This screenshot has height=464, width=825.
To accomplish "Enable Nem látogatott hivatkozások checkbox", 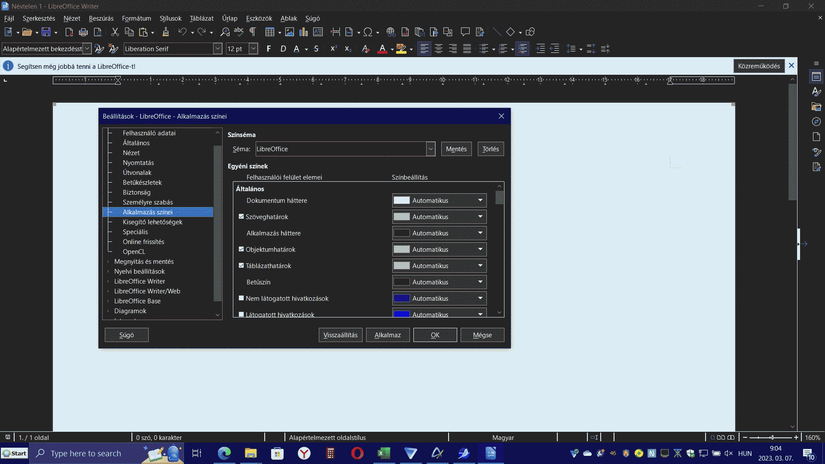I will [241, 298].
